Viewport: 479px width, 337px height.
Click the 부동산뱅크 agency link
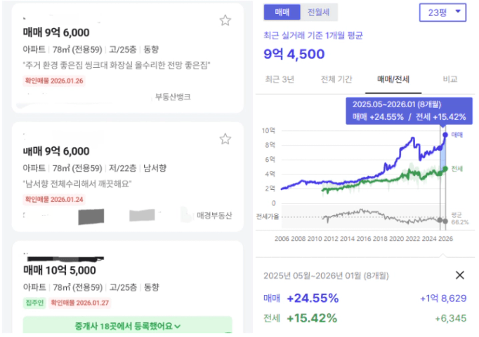[x=172, y=97]
